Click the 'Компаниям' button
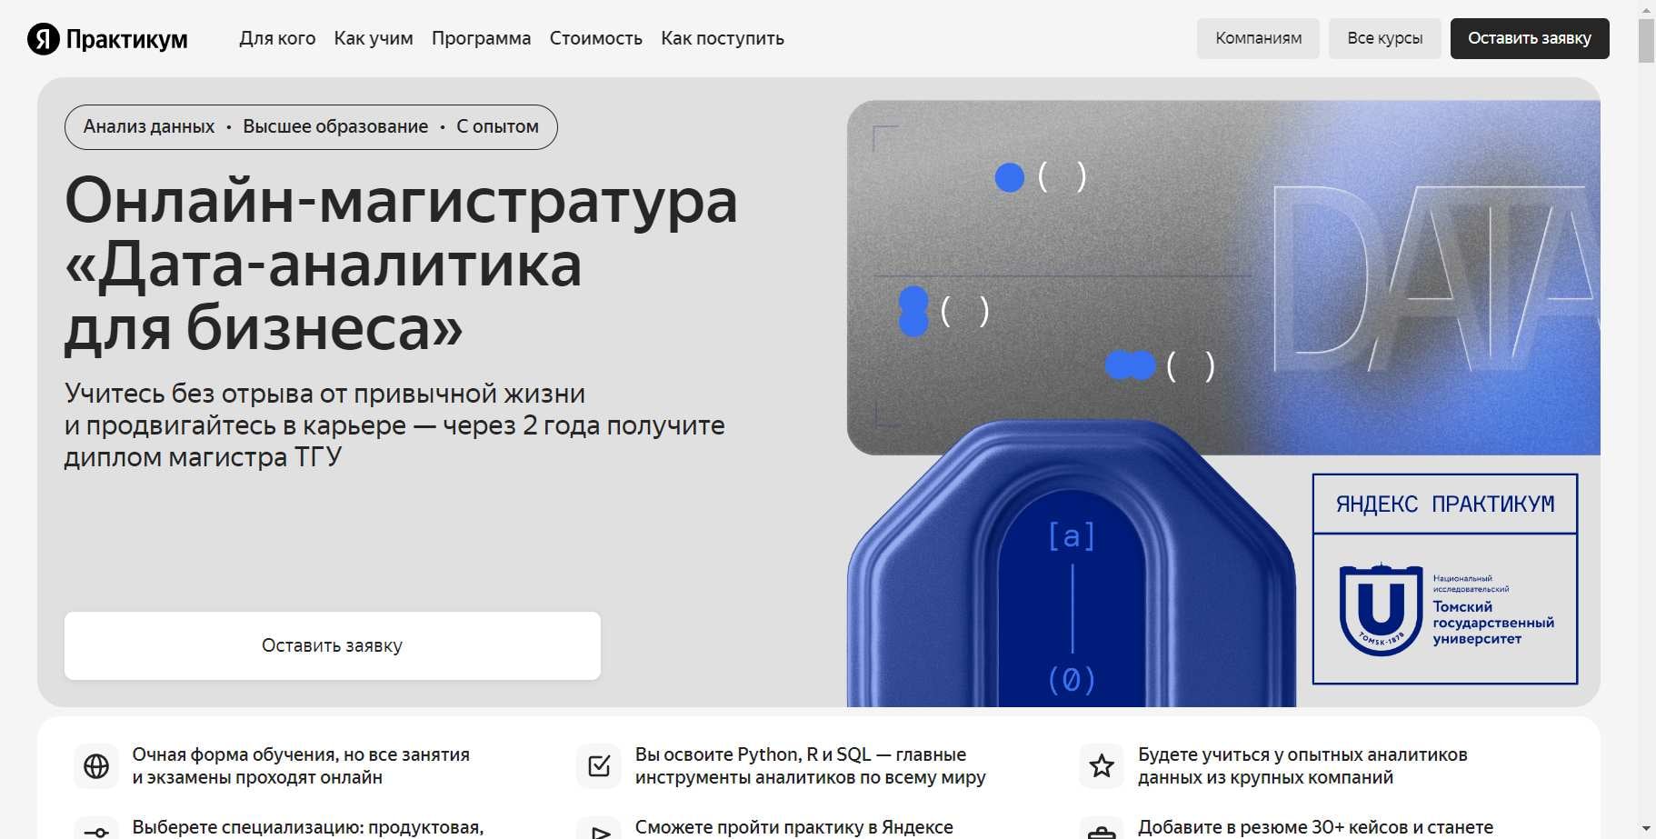This screenshot has height=839, width=1656. click(x=1258, y=38)
